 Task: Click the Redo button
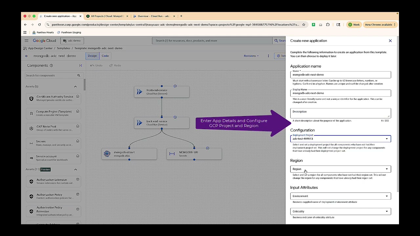(x=115, y=66)
